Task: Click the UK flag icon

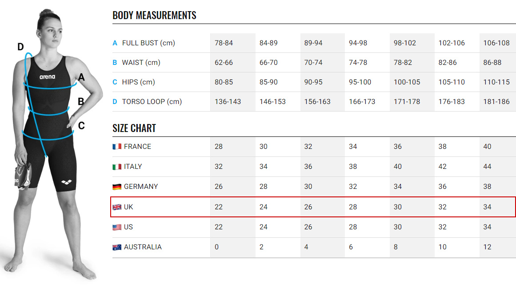Action: pyautogui.click(x=117, y=207)
